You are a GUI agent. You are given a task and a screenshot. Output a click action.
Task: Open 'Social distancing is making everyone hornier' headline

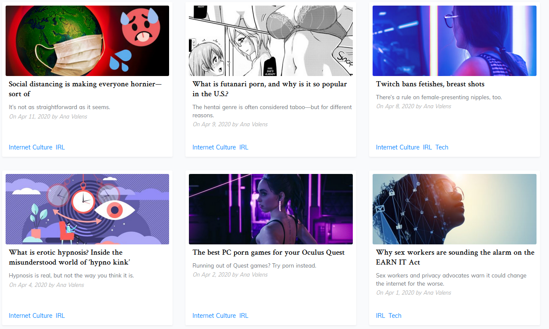pyautogui.click(x=85, y=89)
